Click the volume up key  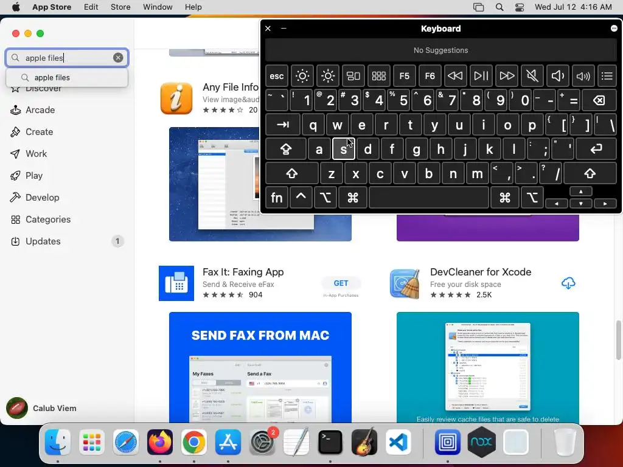(x=583, y=76)
